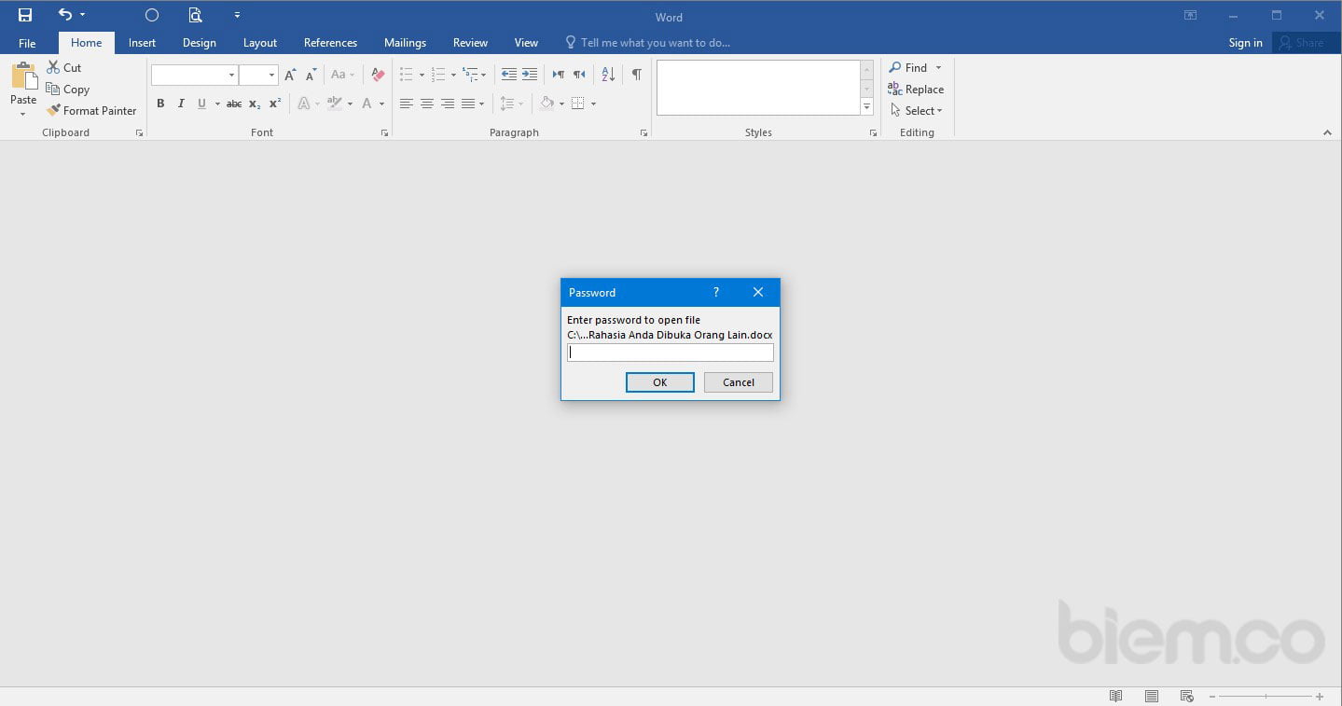Viewport: 1342px width, 706px height.
Task: Expand the Paste options arrow
Action: coord(23,114)
